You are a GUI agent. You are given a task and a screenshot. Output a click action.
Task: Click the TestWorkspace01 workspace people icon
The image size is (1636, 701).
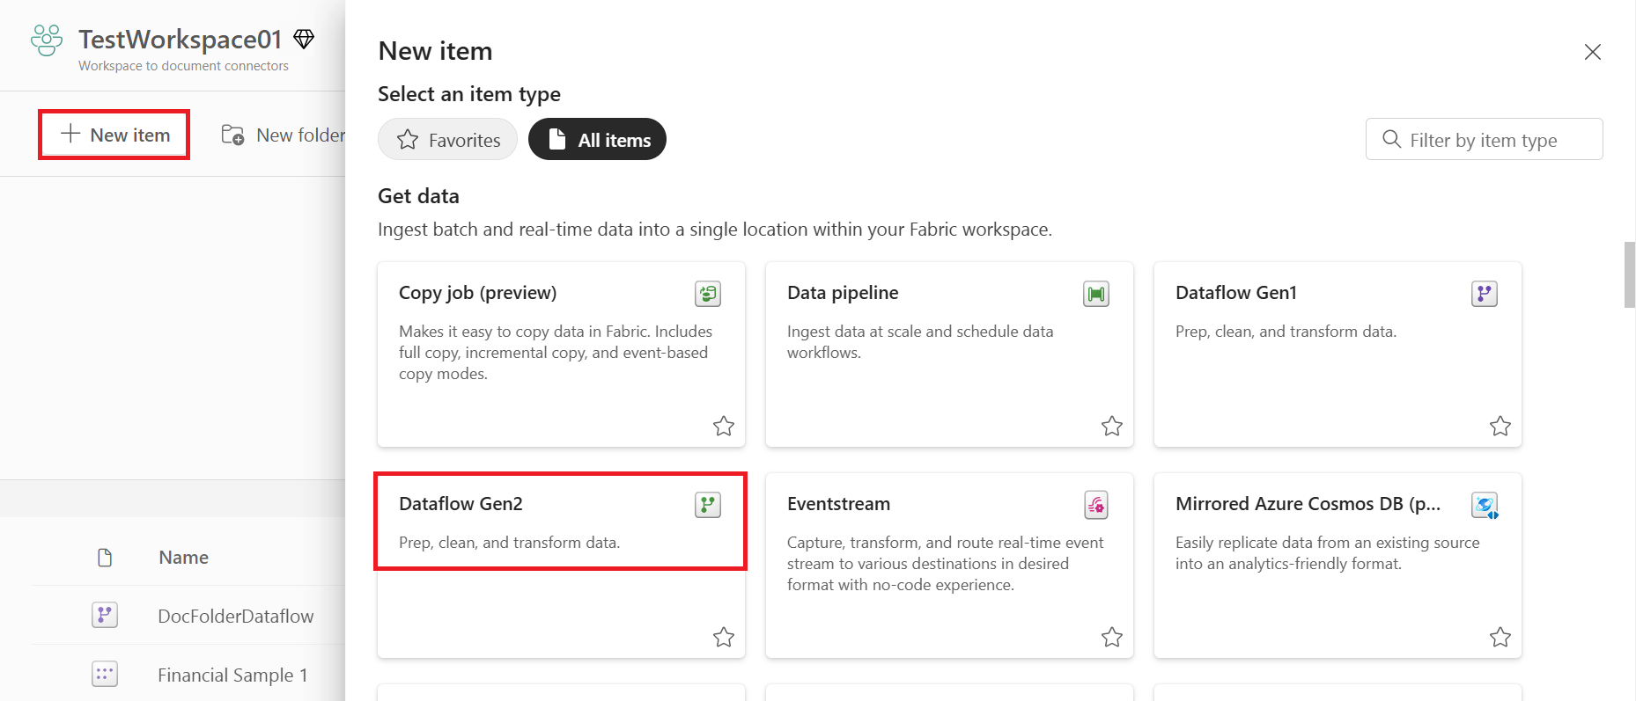point(47,40)
